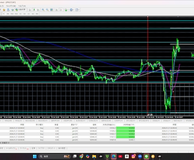This screenshot has width=194, height=160.
Task: Select order row timed 2026.01.21 02:00:02
Action: coord(97,128)
